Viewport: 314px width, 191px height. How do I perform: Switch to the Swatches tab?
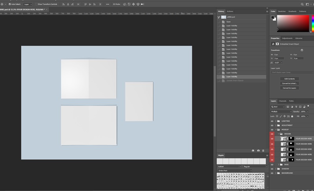coord(282,11)
